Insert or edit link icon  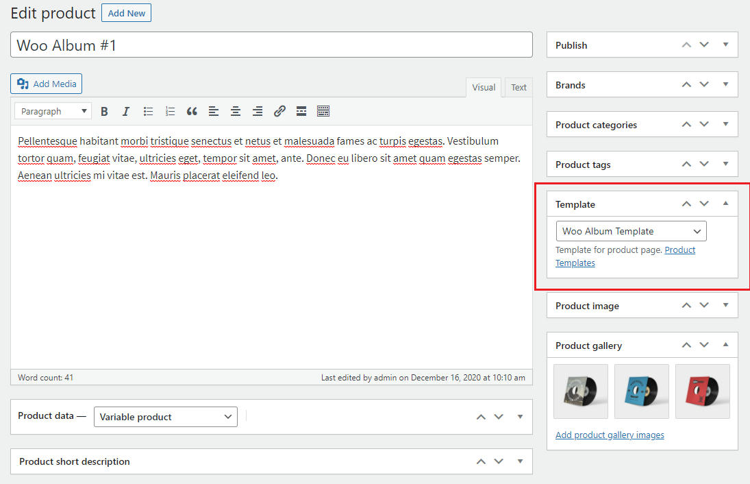tap(279, 112)
